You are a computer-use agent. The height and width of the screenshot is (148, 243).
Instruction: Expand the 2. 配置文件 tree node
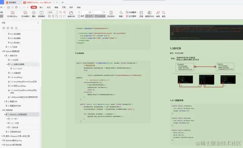5,101
